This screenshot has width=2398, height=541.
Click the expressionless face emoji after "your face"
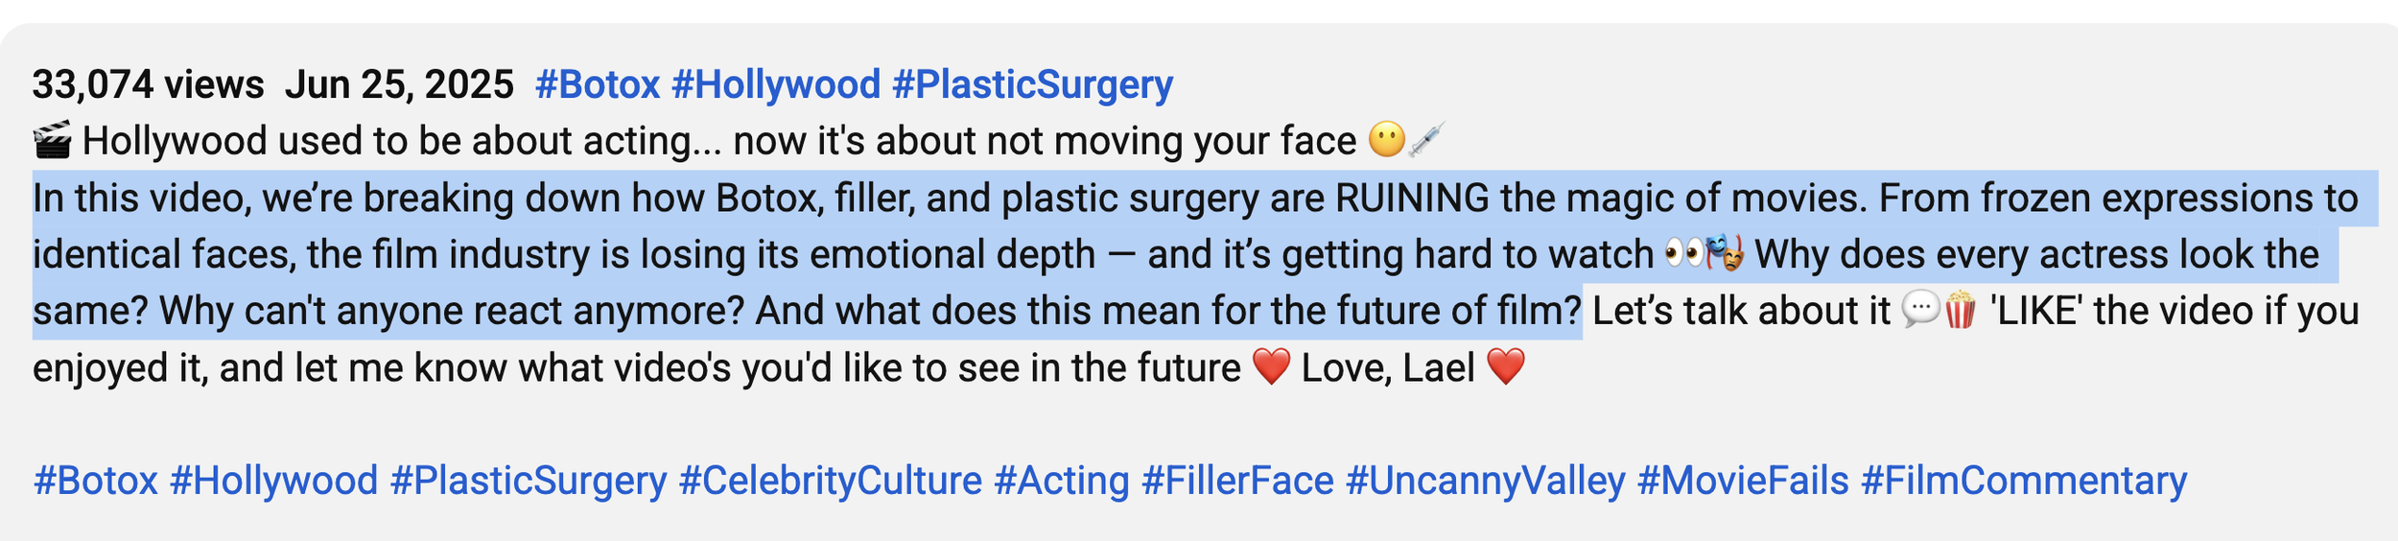tap(1386, 140)
